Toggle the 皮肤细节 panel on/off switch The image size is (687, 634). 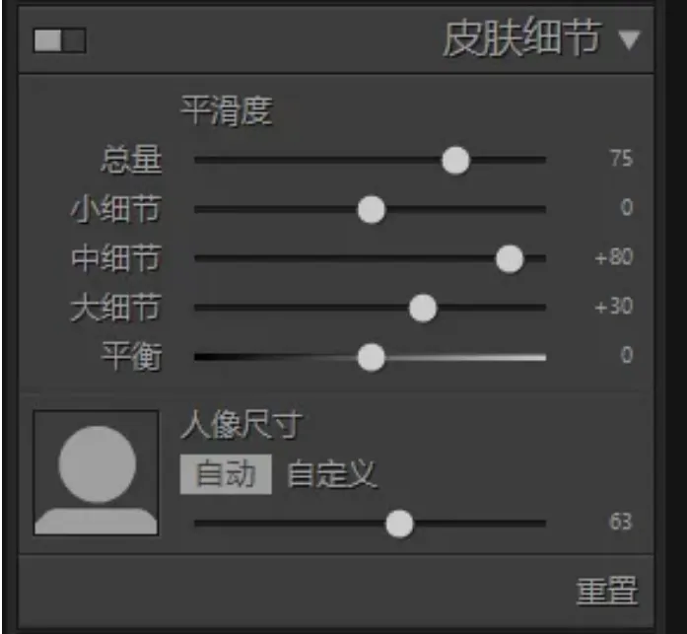pyautogui.click(x=59, y=40)
